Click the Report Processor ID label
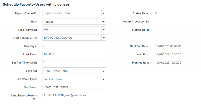The width and height of the screenshot is (201, 107). pos(136,22)
